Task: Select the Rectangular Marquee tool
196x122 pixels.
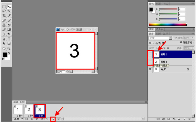Action: pyautogui.click(x=4, y=7)
